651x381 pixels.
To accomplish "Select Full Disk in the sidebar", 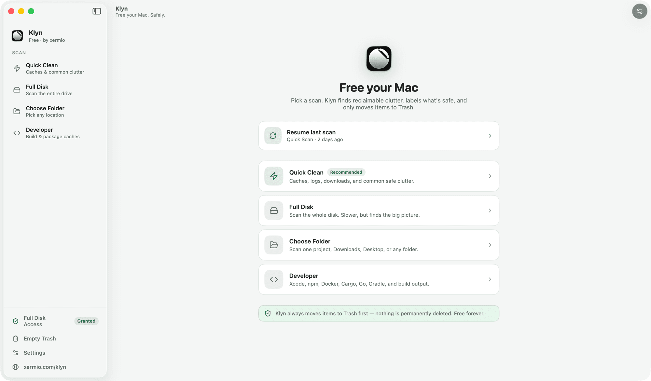I will (55, 90).
